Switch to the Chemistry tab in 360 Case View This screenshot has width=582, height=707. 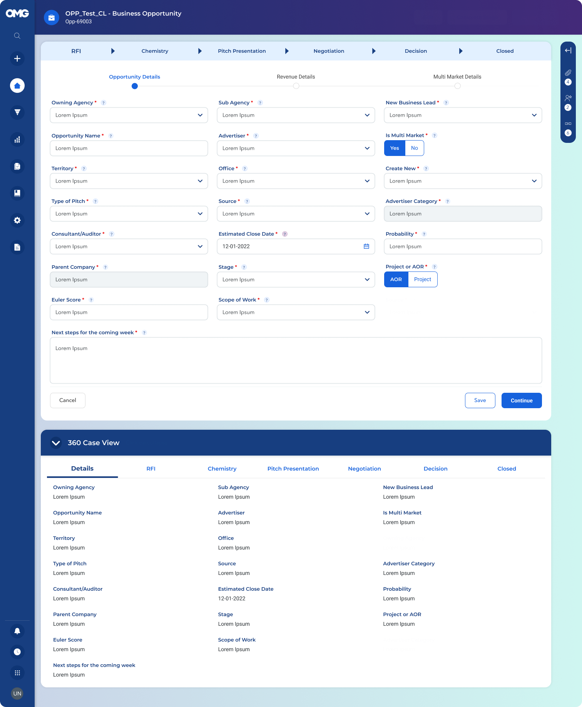tap(222, 469)
